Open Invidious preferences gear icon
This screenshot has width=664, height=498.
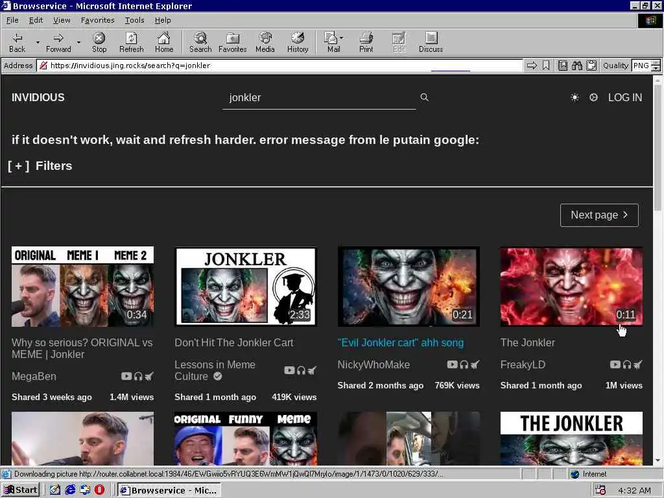click(x=593, y=97)
